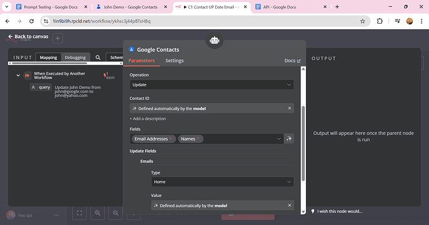Image resolution: width=429 pixels, height=225 pixels.
Task: Click the robot AI tool icon
Action: [214, 40]
